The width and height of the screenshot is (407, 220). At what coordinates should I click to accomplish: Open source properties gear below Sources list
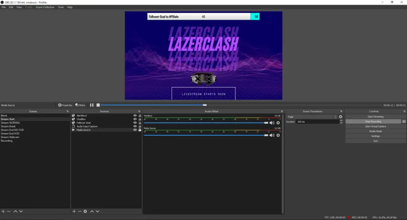tap(85, 211)
